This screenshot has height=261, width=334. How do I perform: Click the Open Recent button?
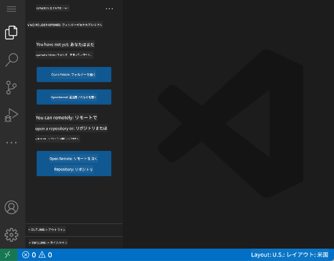click(74, 97)
